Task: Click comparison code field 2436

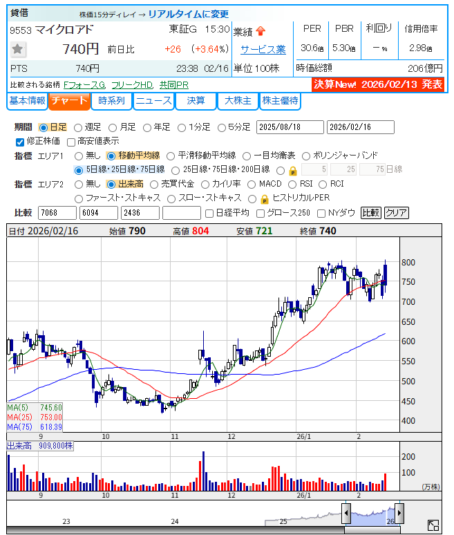Action: 140,213
